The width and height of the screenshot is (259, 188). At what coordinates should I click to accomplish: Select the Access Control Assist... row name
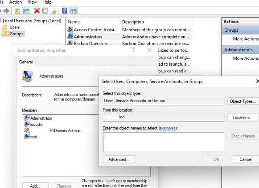[x=96, y=30]
